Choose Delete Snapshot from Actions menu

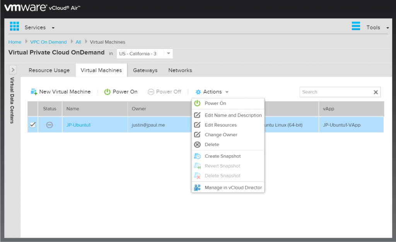(228, 175)
